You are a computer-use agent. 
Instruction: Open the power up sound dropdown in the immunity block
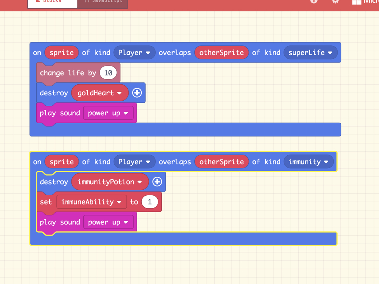pos(108,222)
